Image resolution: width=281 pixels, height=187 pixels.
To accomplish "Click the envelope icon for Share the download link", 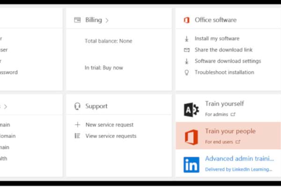I will coord(187,50).
